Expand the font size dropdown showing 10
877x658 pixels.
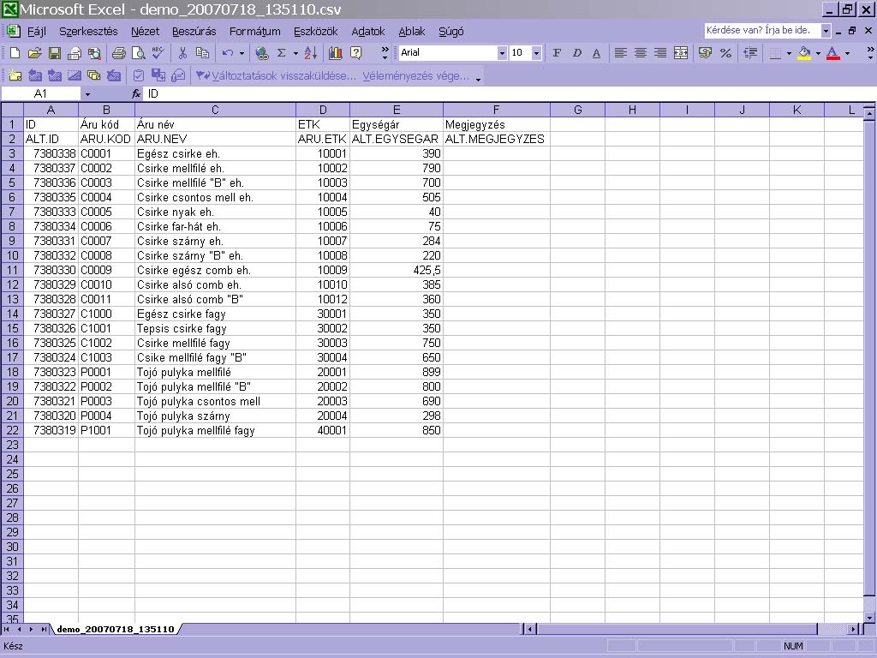pos(536,53)
